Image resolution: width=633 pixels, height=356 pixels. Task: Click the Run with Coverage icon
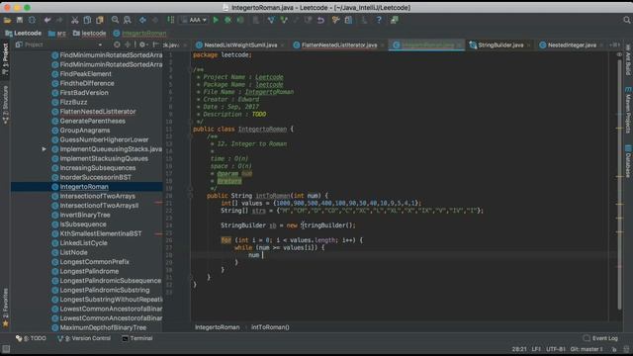coord(240,20)
